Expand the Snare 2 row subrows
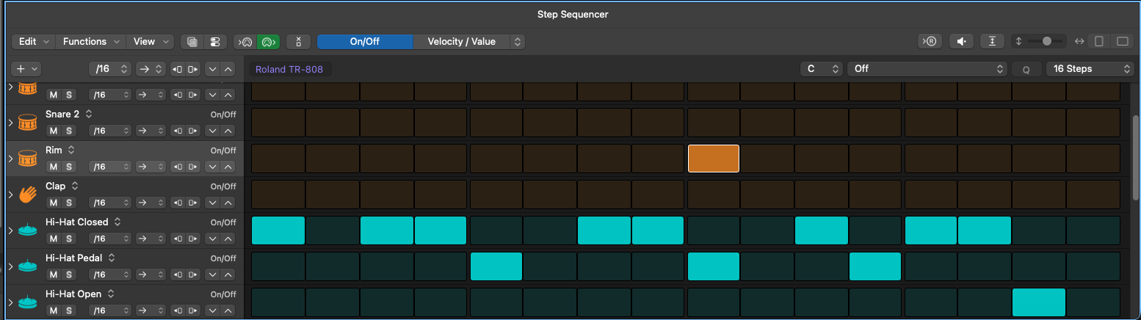This screenshot has width=1141, height=320. (x=10, y=123)
